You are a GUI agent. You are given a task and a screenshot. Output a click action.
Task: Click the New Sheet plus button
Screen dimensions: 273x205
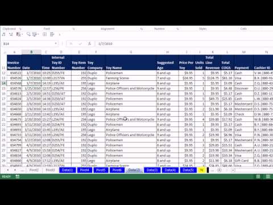[x=220, y=170]
